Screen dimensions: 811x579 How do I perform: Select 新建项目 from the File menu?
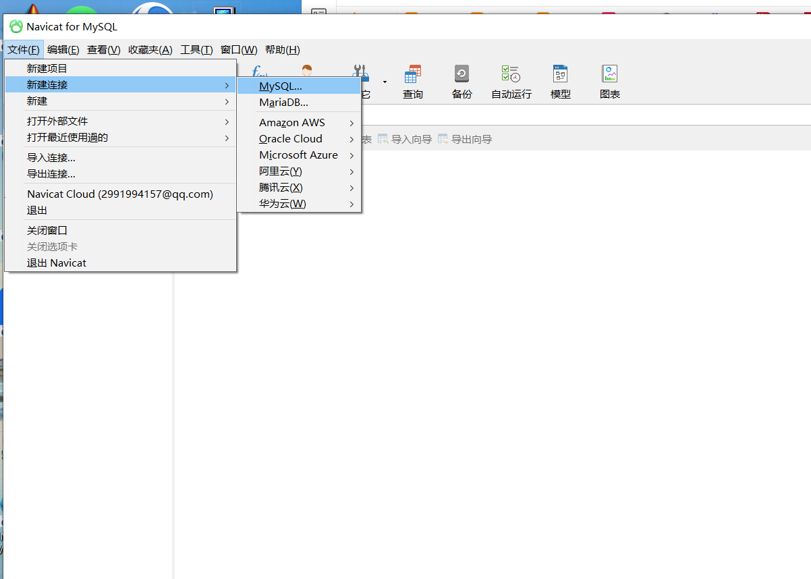121,69
